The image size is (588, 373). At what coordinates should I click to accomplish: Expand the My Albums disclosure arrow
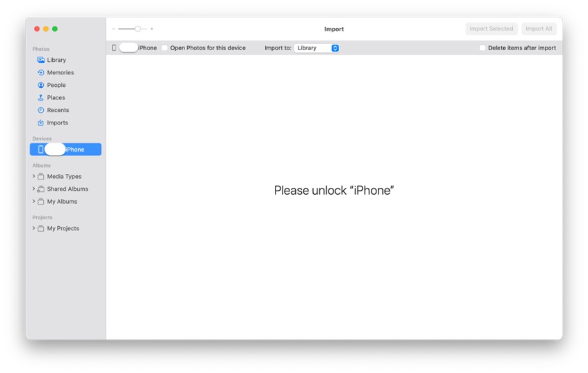(33, 202)
